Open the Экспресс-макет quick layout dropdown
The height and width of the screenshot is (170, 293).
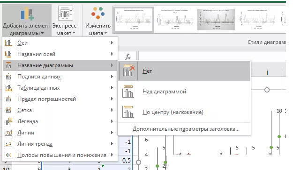point(66,21)
